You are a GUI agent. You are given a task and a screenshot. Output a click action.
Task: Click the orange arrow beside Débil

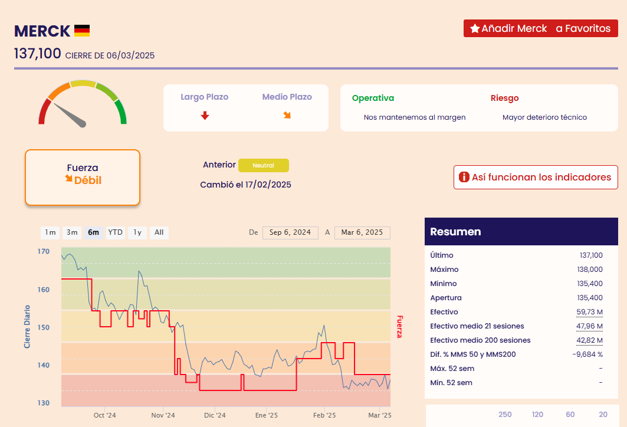click(x=69, y=179)
